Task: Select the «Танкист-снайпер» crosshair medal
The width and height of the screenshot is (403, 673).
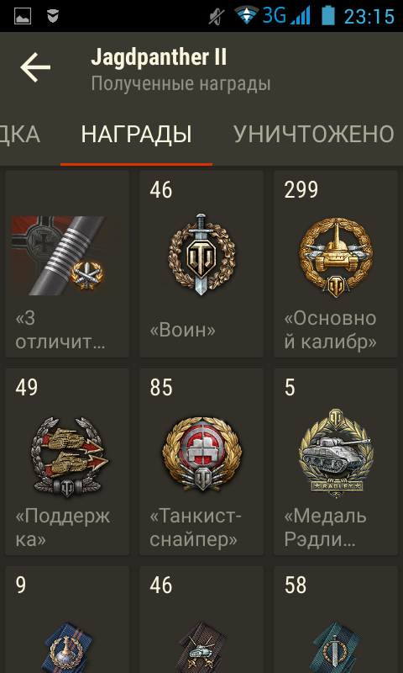Action: (x=201, y=453)
